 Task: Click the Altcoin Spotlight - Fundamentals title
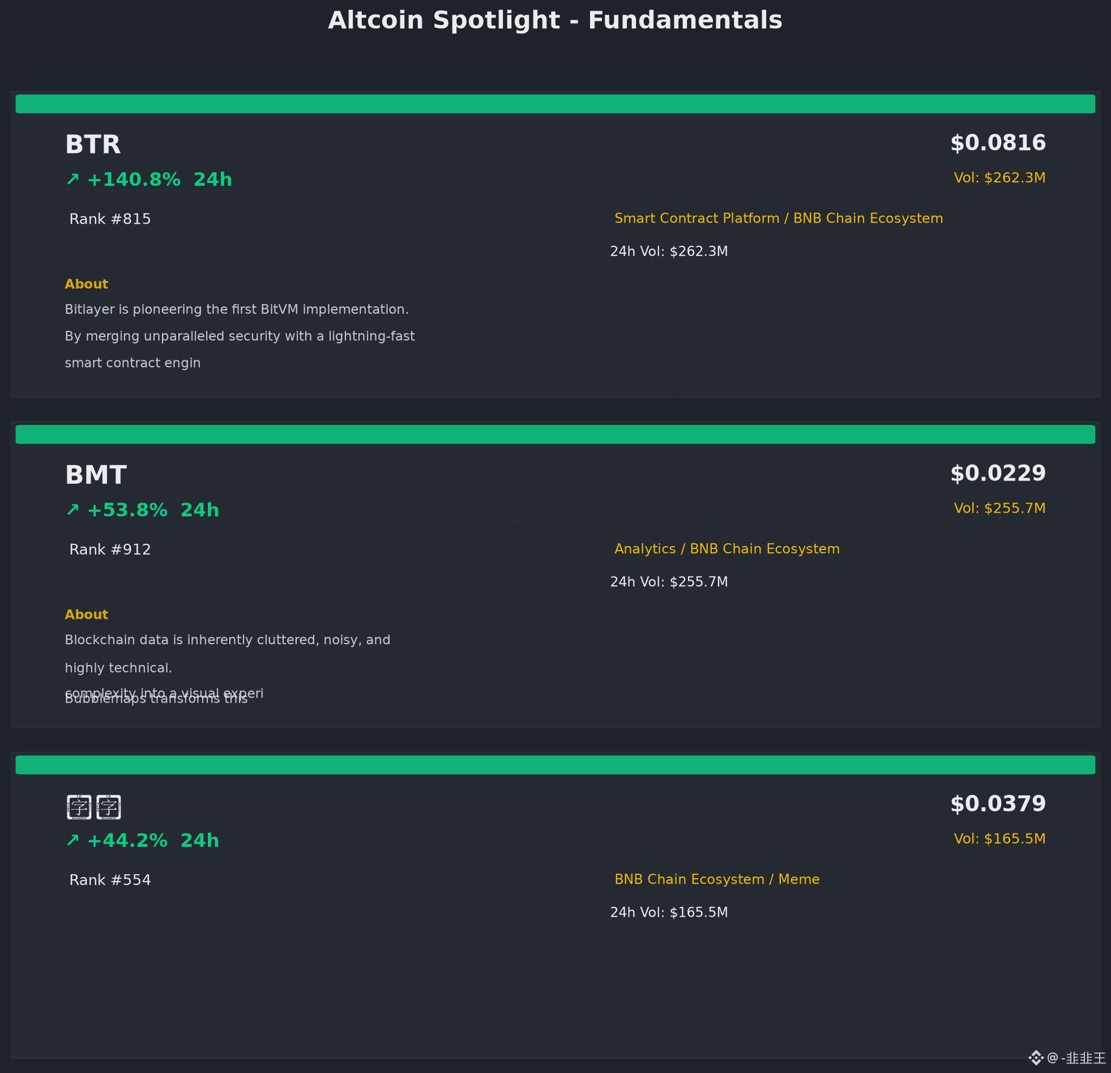555,20
